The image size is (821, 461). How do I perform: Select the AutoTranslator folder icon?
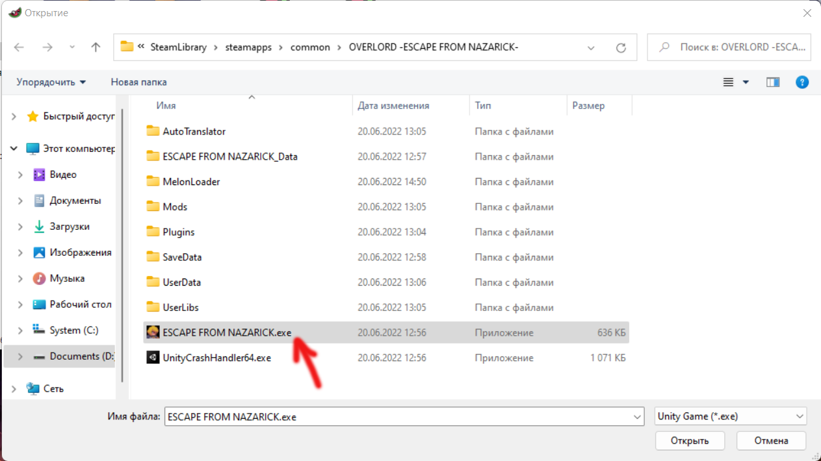[153, 131]
